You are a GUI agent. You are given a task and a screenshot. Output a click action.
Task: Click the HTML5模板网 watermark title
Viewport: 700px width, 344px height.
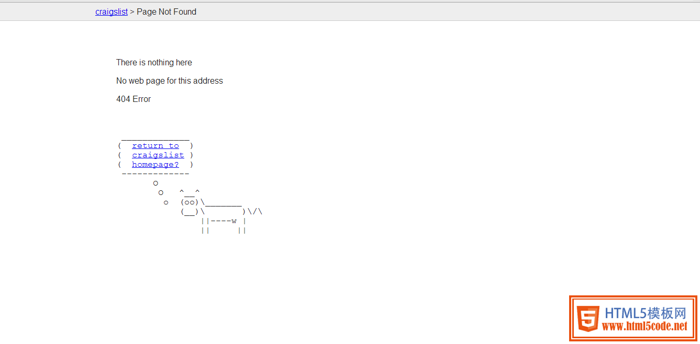pos(645,313)
